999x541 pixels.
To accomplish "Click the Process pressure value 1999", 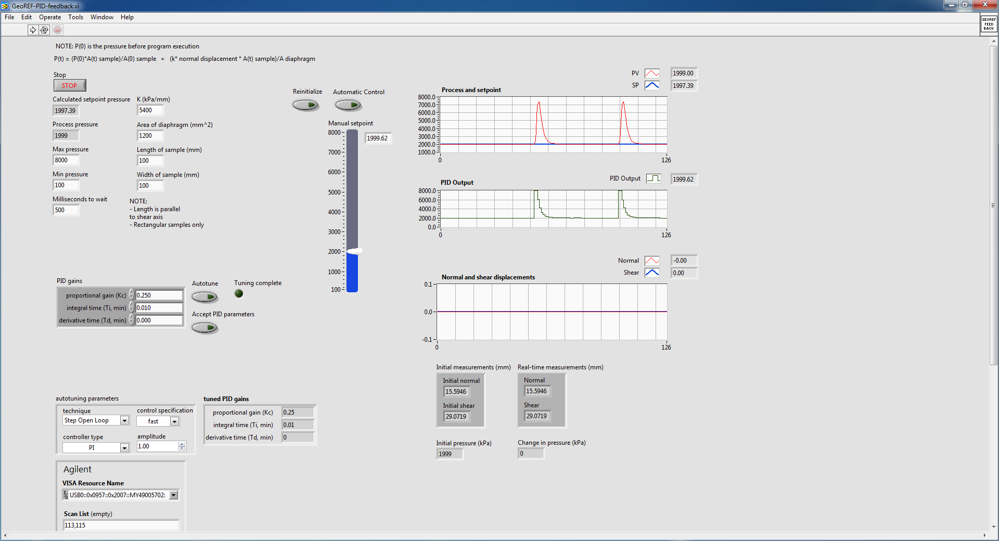I will tap(66, 136).
